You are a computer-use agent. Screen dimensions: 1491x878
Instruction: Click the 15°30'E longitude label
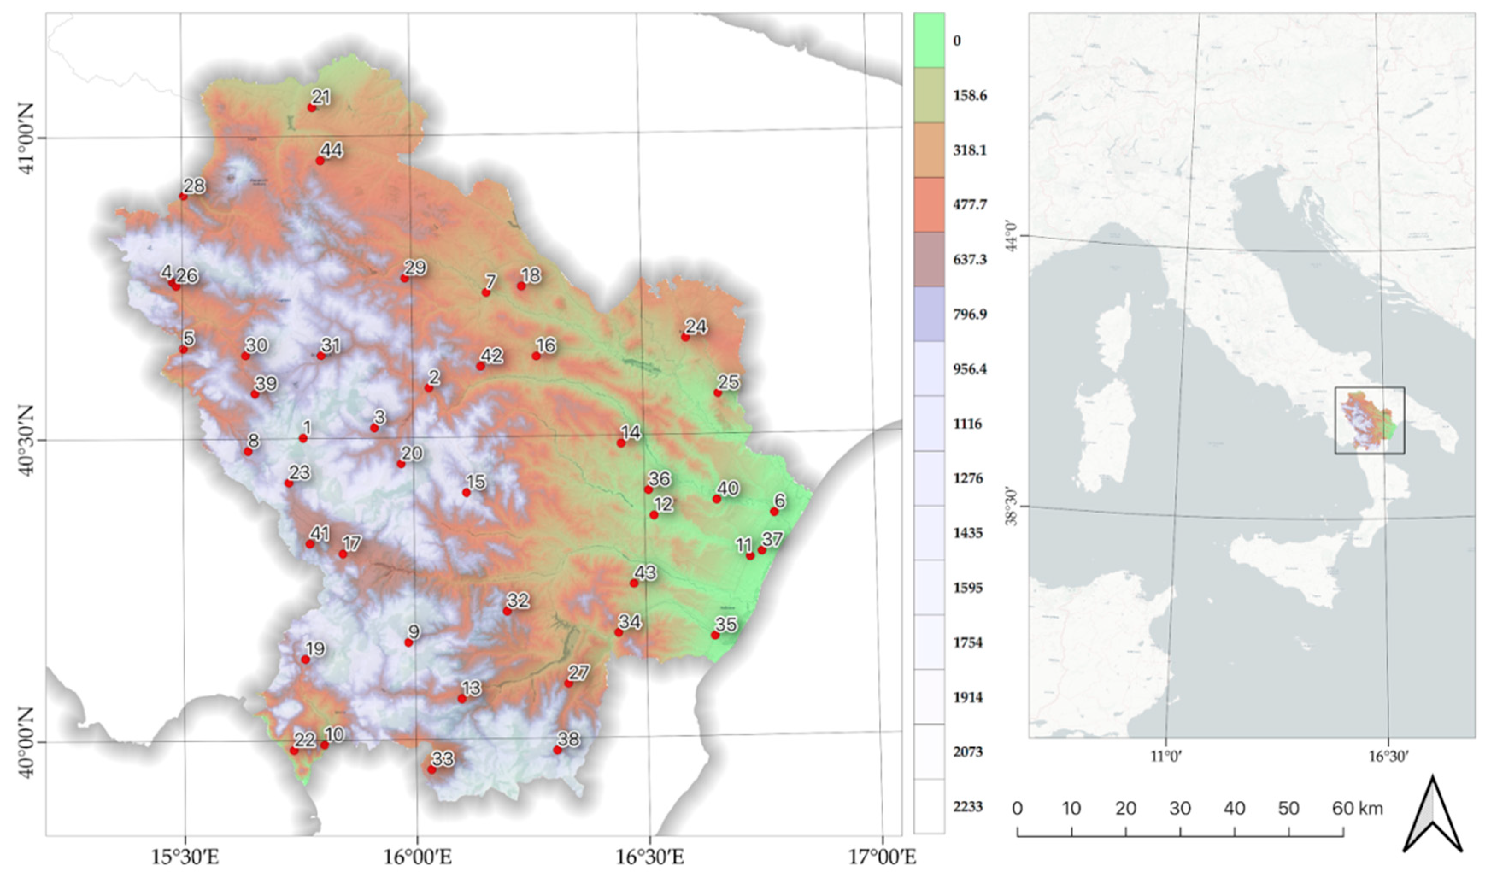[185, 857]
